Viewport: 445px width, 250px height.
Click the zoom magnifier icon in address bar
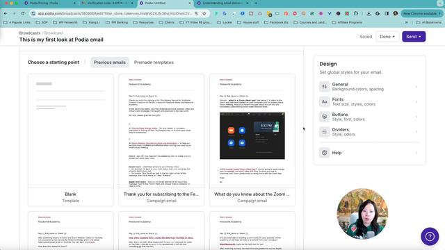[196, 13]
